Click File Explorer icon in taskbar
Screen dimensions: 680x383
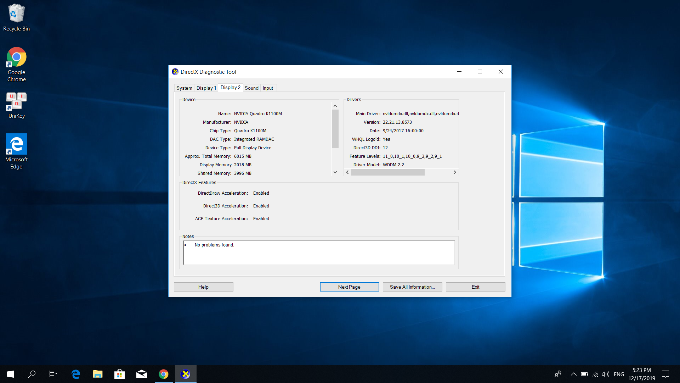[x=97, y=374]
